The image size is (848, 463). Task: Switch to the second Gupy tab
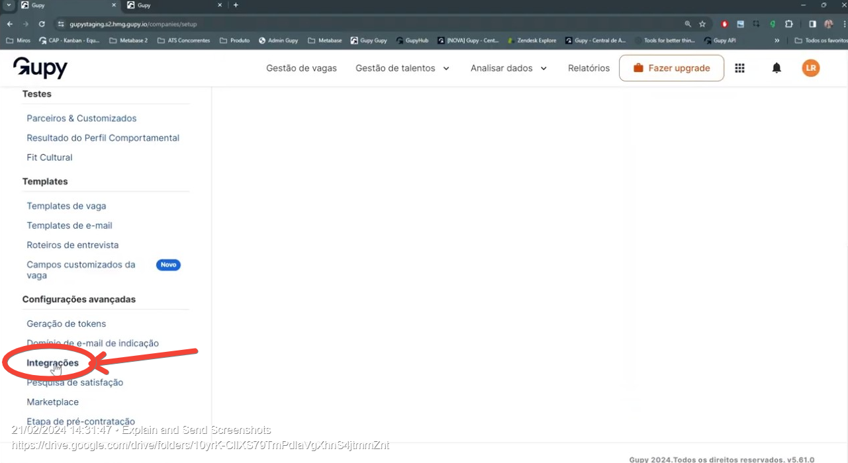point(175,5)
